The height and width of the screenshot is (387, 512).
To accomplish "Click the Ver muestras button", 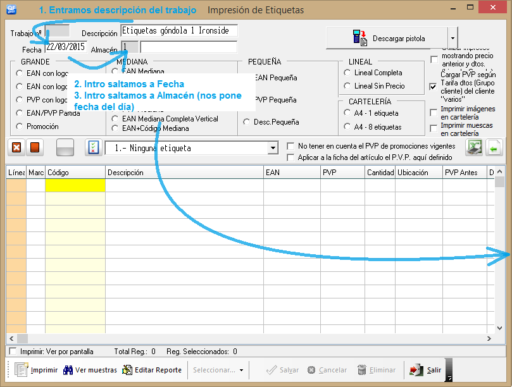I will pos(90,370).
